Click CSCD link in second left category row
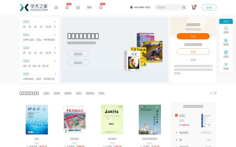Image resolution: width=236 pixels, height=147 pixels. (49, 40)
